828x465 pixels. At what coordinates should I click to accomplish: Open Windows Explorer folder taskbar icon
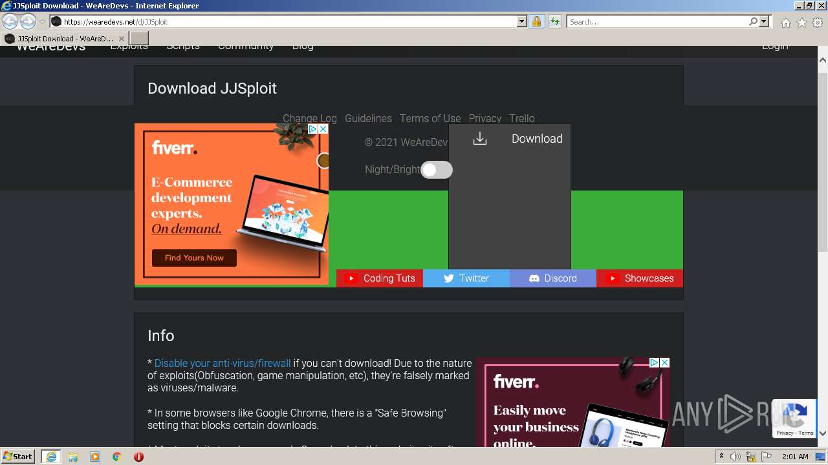tap(73, 457)
